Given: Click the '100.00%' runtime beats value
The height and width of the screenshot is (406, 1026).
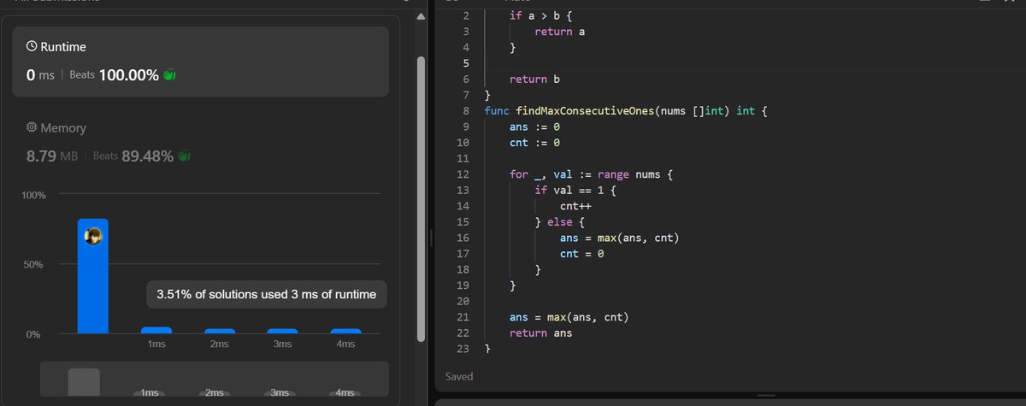Looking at the screenshot, I should tap(129, 75).
